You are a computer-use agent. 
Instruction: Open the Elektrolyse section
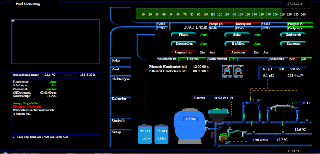[x=121, y=79]
